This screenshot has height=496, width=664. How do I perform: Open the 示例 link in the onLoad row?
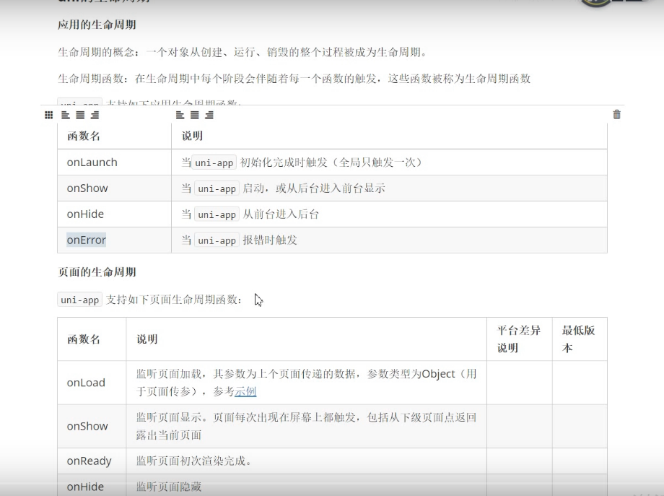click(245, 391)
